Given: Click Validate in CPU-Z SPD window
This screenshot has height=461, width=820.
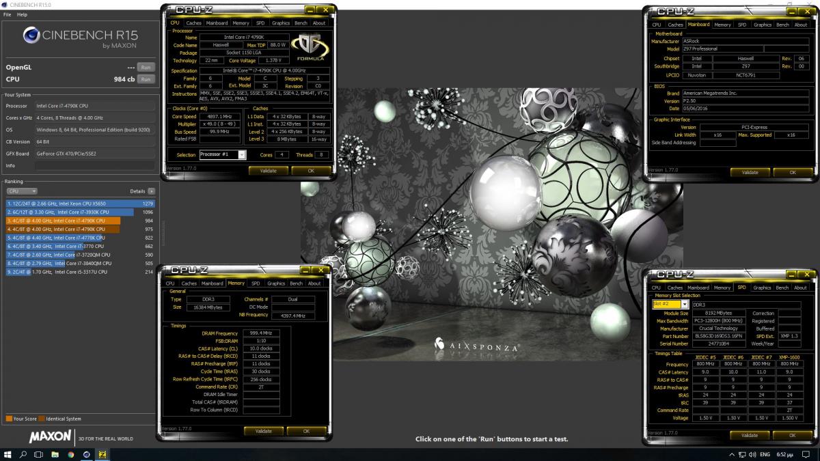Looking at the screenshot, I should [x=750, y=435].
